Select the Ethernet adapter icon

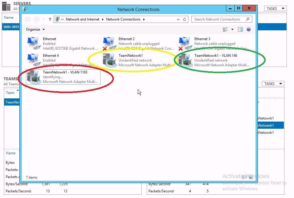[34, 43]
